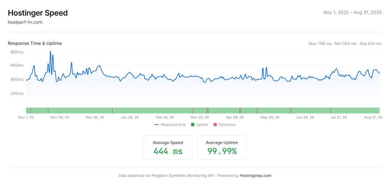390x186 pixels.
Task: Click the Hostinger Speed heading
Action: pyautogui.click(x=38, y=13)
